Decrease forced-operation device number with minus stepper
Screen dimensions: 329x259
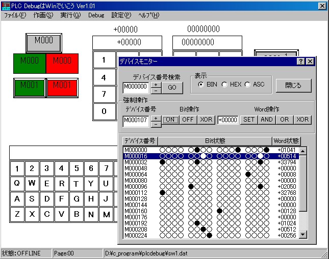pyautogui.click(x=156, y=123)
